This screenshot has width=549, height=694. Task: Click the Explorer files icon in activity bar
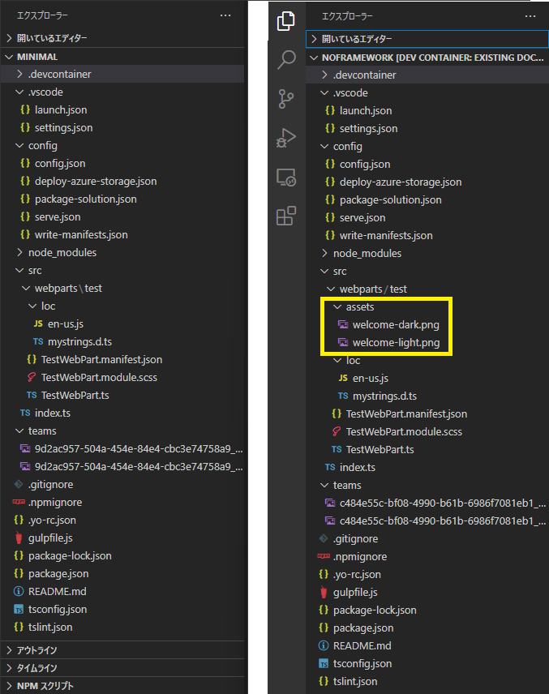286,21
